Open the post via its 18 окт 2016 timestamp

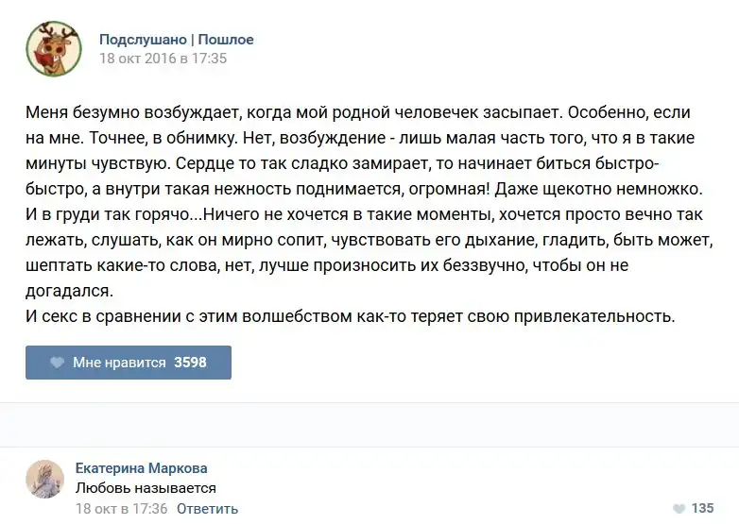(163, 58)
